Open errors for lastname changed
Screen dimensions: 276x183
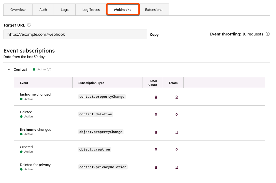[177, 97]
